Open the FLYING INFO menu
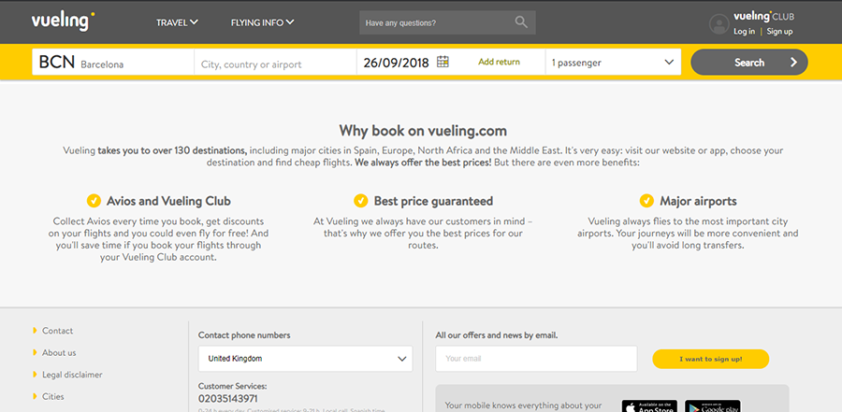This screenshot has height=412, width=842. click(x=263, y=22)
